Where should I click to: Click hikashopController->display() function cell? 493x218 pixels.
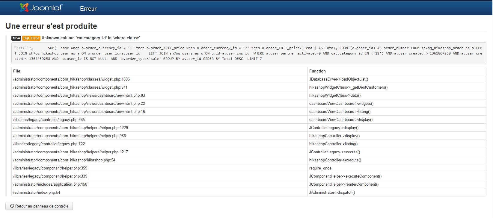[397, 136]
